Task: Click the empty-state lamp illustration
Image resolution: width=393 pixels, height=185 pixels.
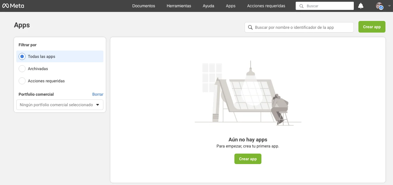Action: (248, 93)
